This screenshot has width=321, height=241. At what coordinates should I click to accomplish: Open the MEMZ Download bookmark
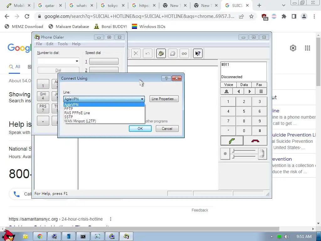point(24,26)
